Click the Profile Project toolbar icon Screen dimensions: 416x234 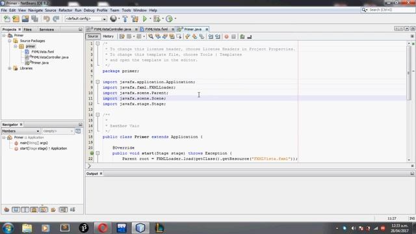pos(169,19)
